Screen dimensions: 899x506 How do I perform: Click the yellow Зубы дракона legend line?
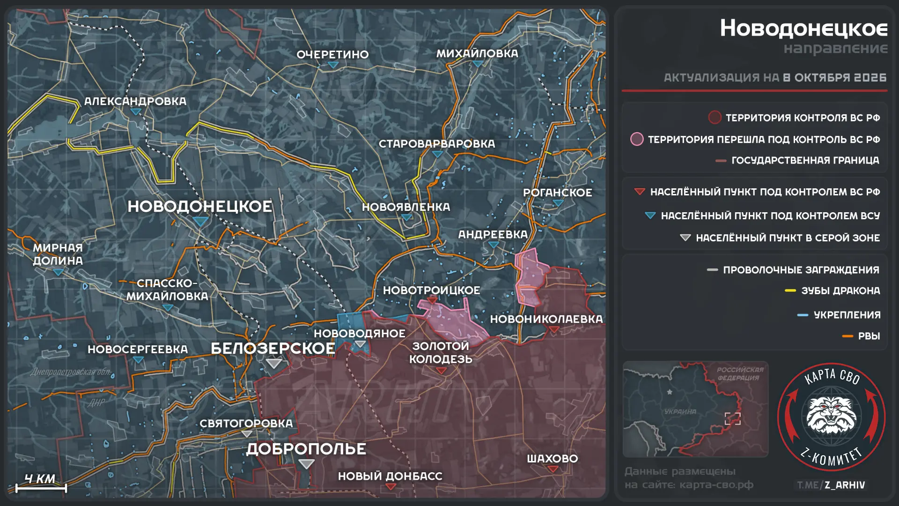pyautogui.click(x=790, y=291)
